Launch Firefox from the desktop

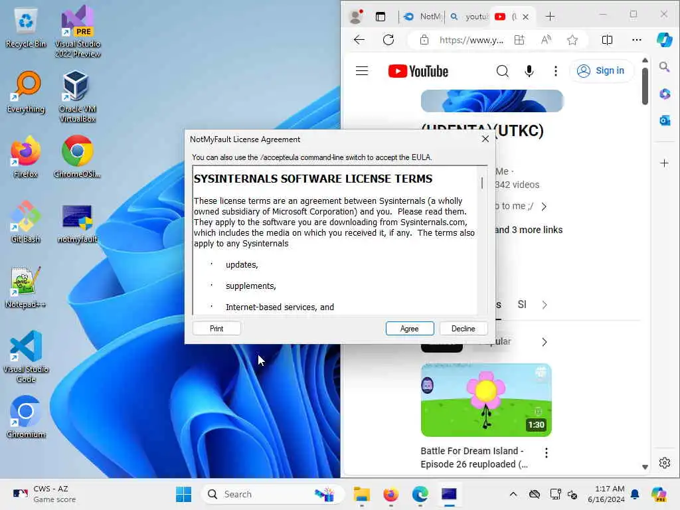26,157
